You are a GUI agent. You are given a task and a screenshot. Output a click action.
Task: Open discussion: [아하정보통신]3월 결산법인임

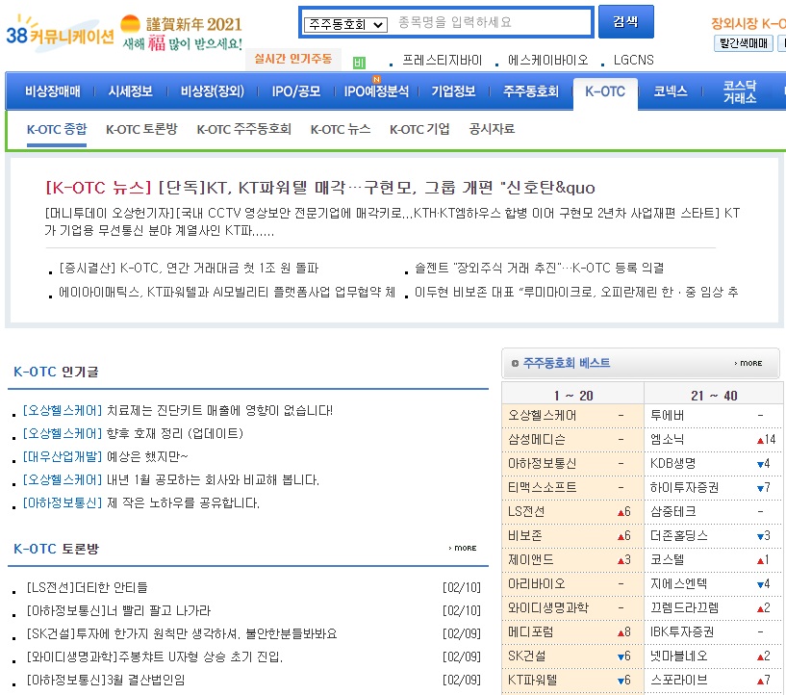point(106,680)
